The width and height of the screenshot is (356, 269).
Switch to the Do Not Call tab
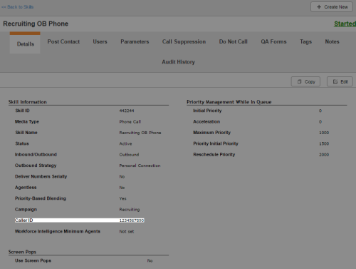click(x=233, y=41)
